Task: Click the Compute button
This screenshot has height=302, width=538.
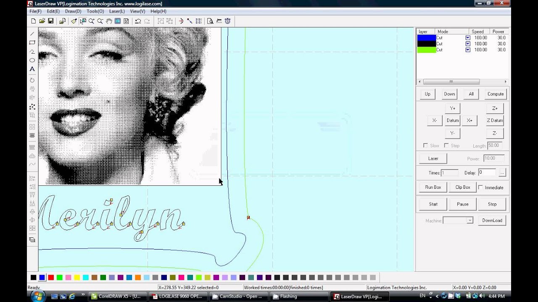Action: (496, 94)
